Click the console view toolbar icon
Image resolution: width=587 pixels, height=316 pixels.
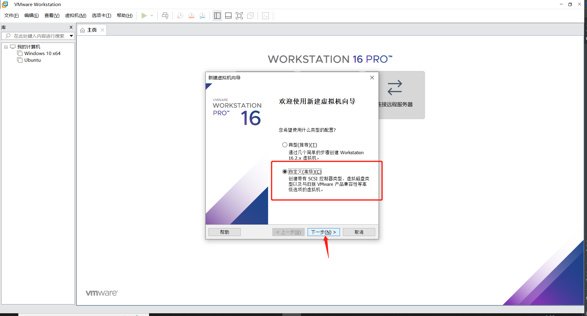click(x=265, y=16)
